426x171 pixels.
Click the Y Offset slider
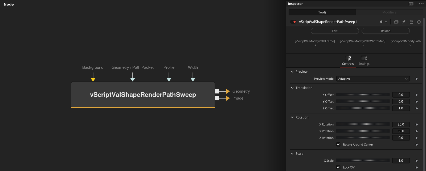363,101
